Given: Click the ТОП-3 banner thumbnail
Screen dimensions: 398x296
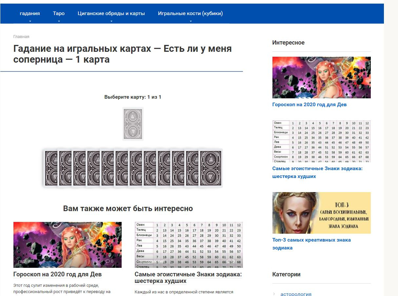Looking at the screenshot, I should pos(322,213).
